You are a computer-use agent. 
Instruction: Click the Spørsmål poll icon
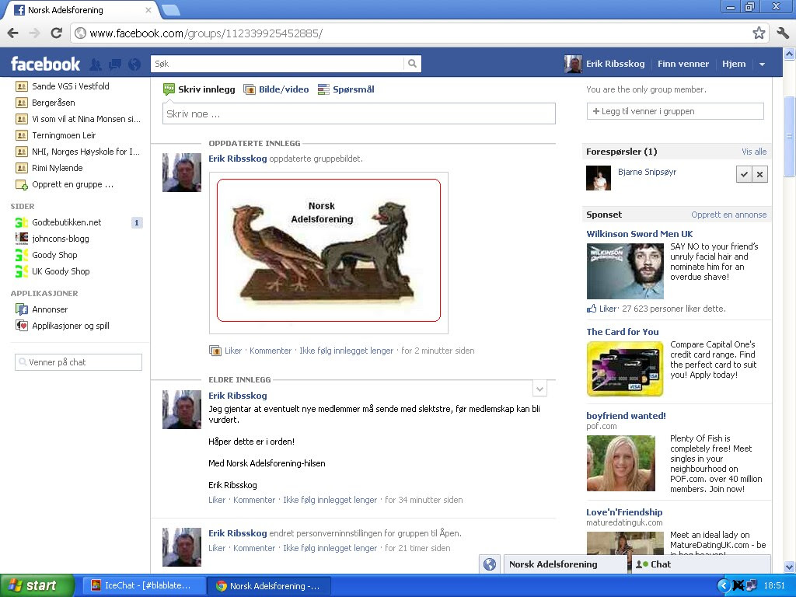coord(323,89)
